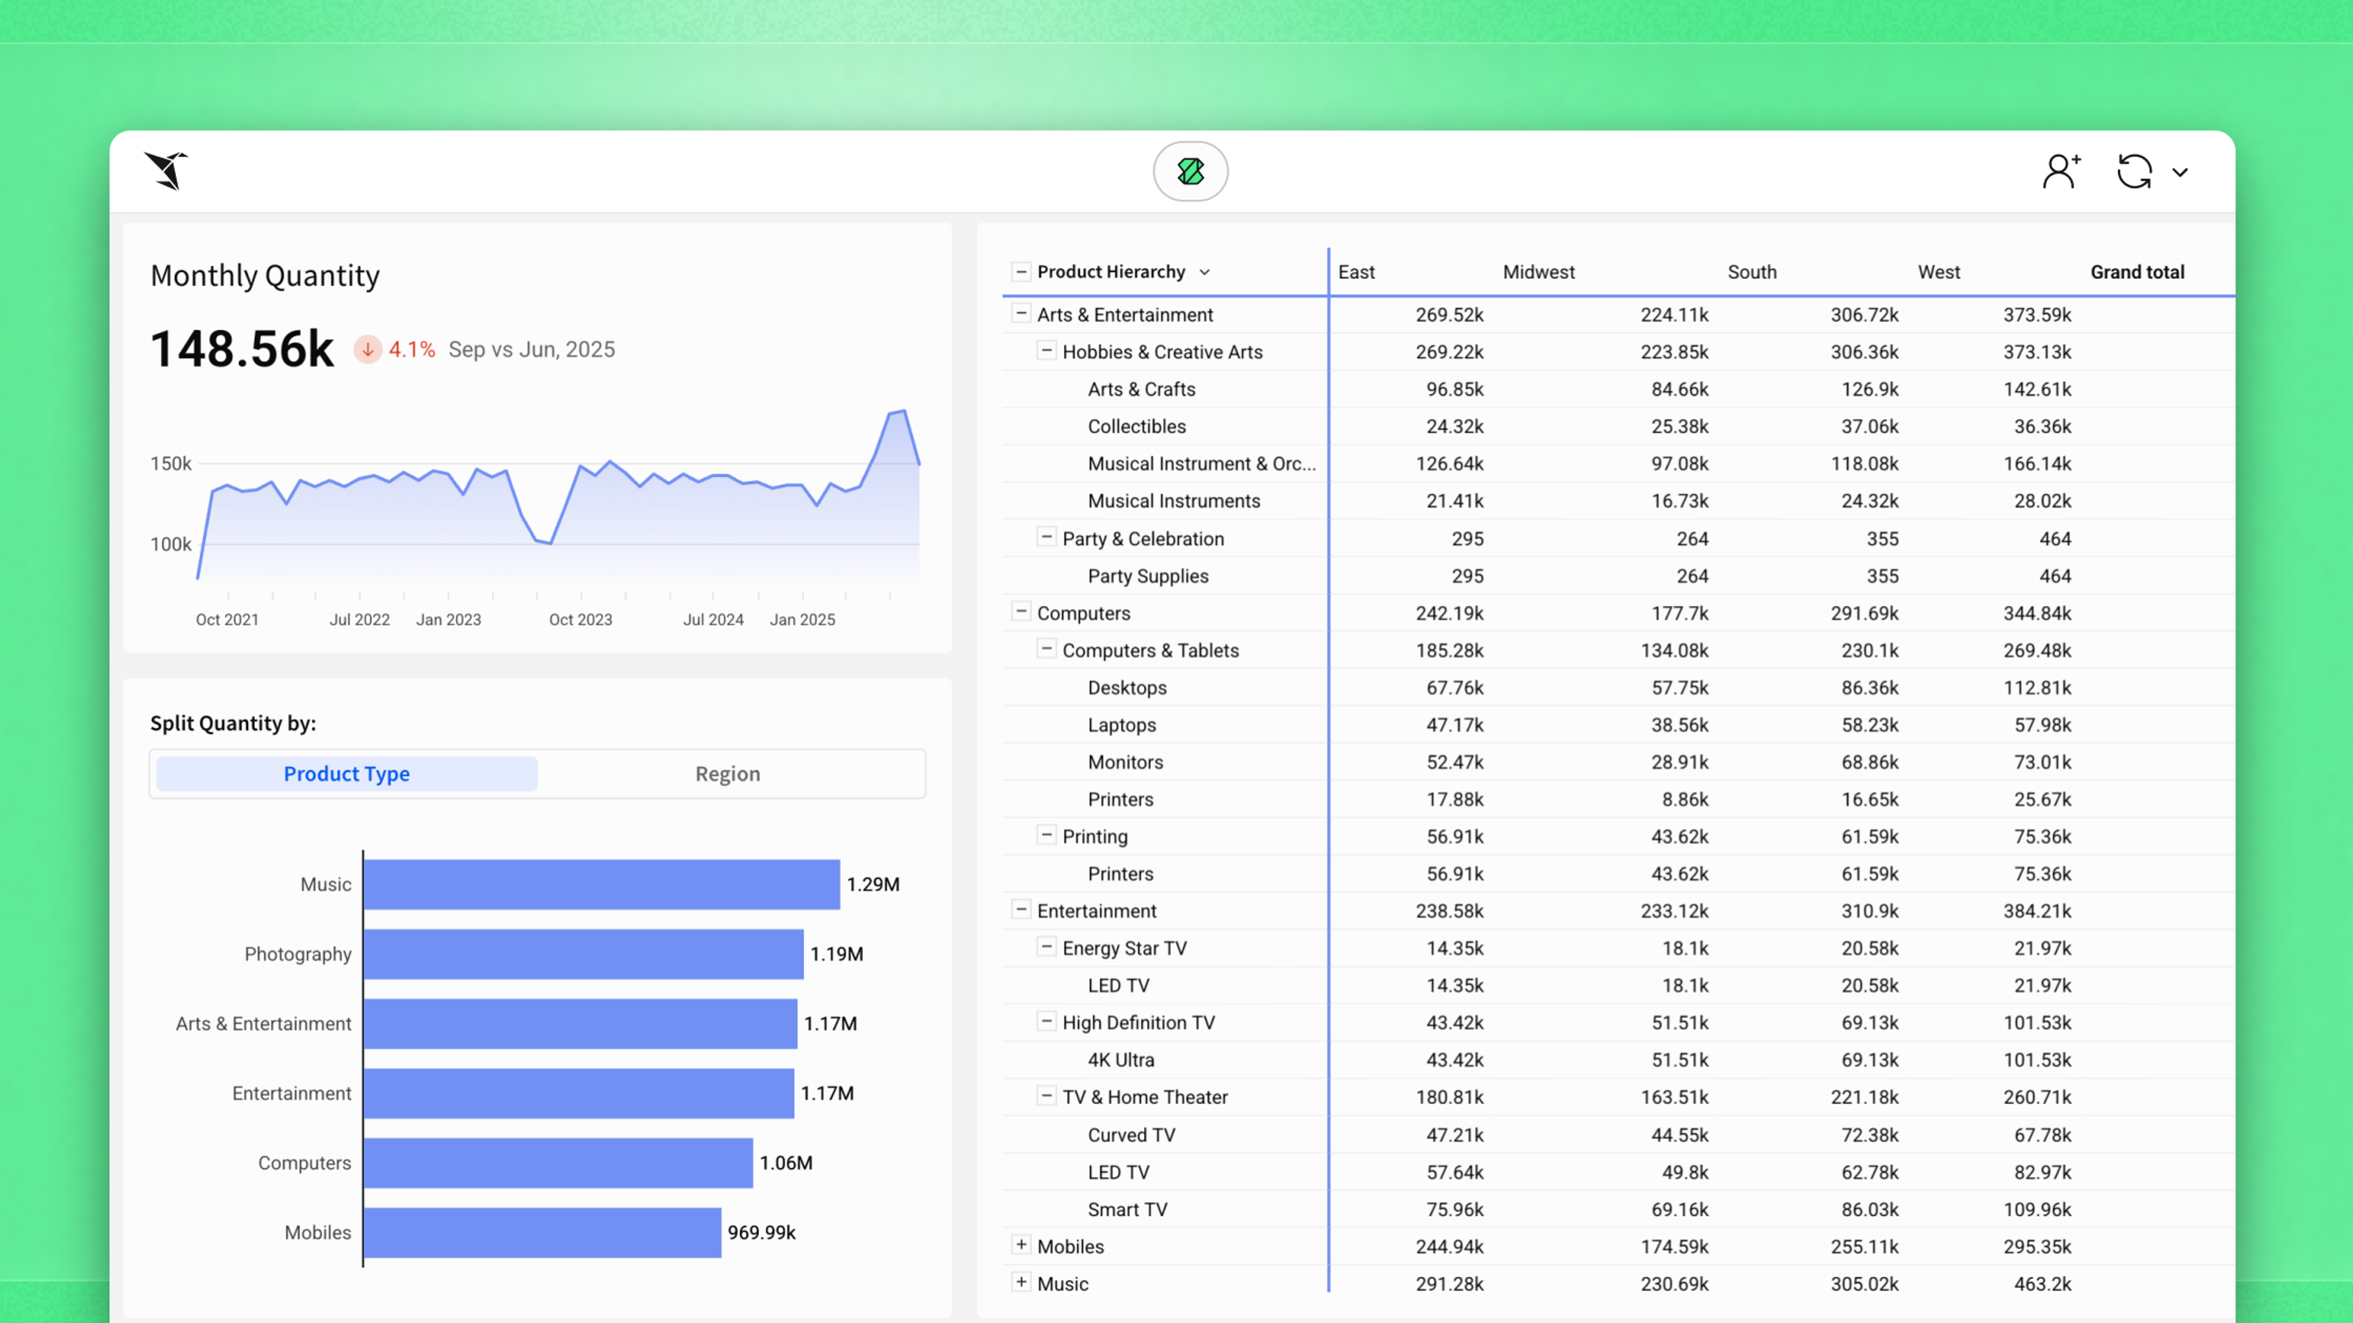Collapse all rows via Product Hierarchy minus
Image resolution: width=2353 pixels, height=1323 pixels.
pyautogui.click(x=1021, y=272)
